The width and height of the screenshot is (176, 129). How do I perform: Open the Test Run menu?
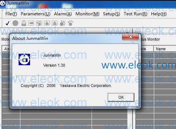pyautogui.click(x=136, y=14)
